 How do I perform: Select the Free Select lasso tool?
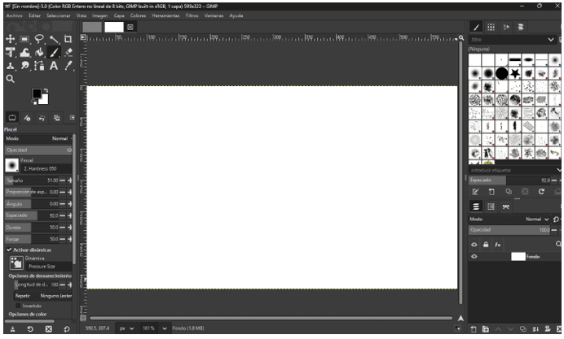(39, 39)
